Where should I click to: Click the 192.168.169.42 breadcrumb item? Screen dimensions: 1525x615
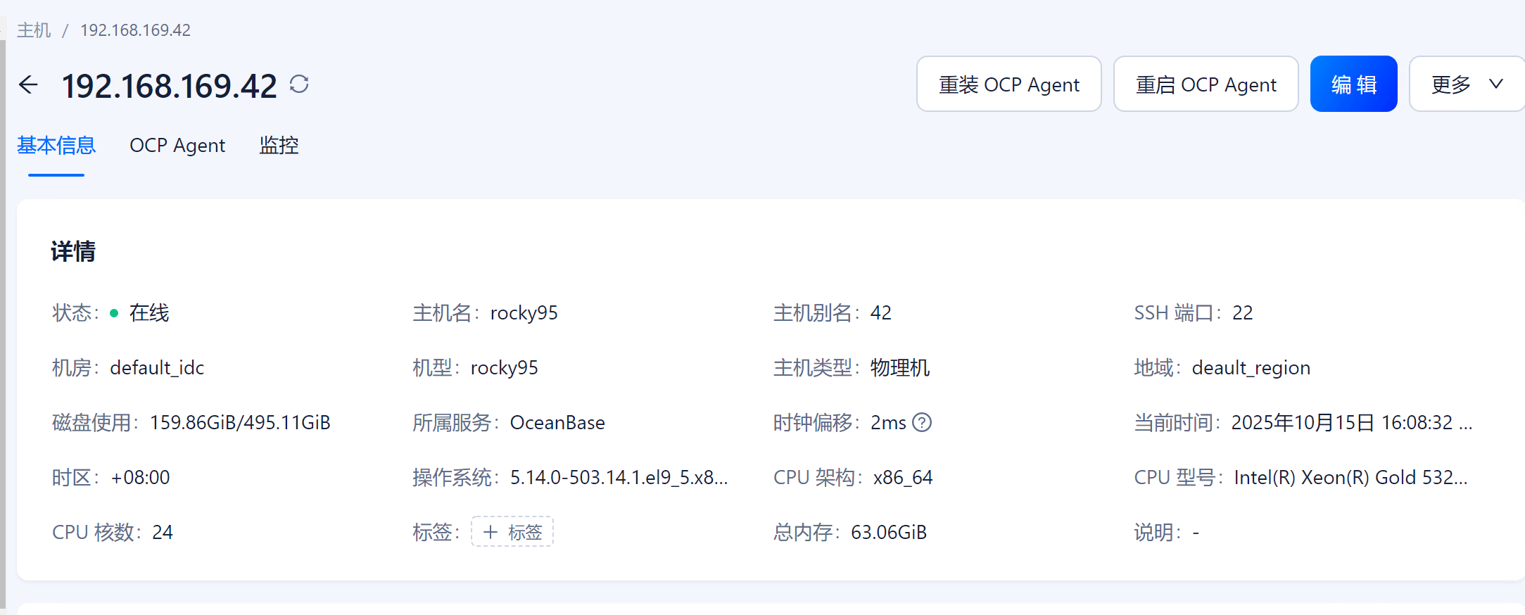click(x=135, y=30)
